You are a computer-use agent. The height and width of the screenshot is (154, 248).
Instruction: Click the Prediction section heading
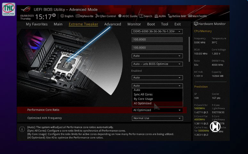(x=201, y=86)
